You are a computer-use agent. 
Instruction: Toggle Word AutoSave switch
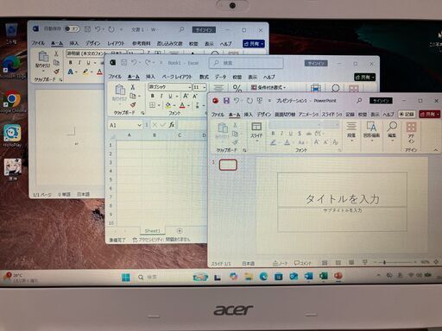point(72,28)
